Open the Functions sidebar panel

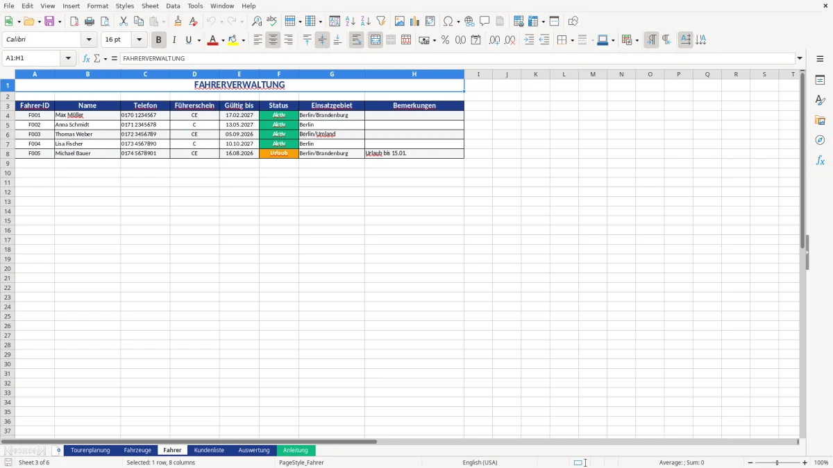pos(821,160)
